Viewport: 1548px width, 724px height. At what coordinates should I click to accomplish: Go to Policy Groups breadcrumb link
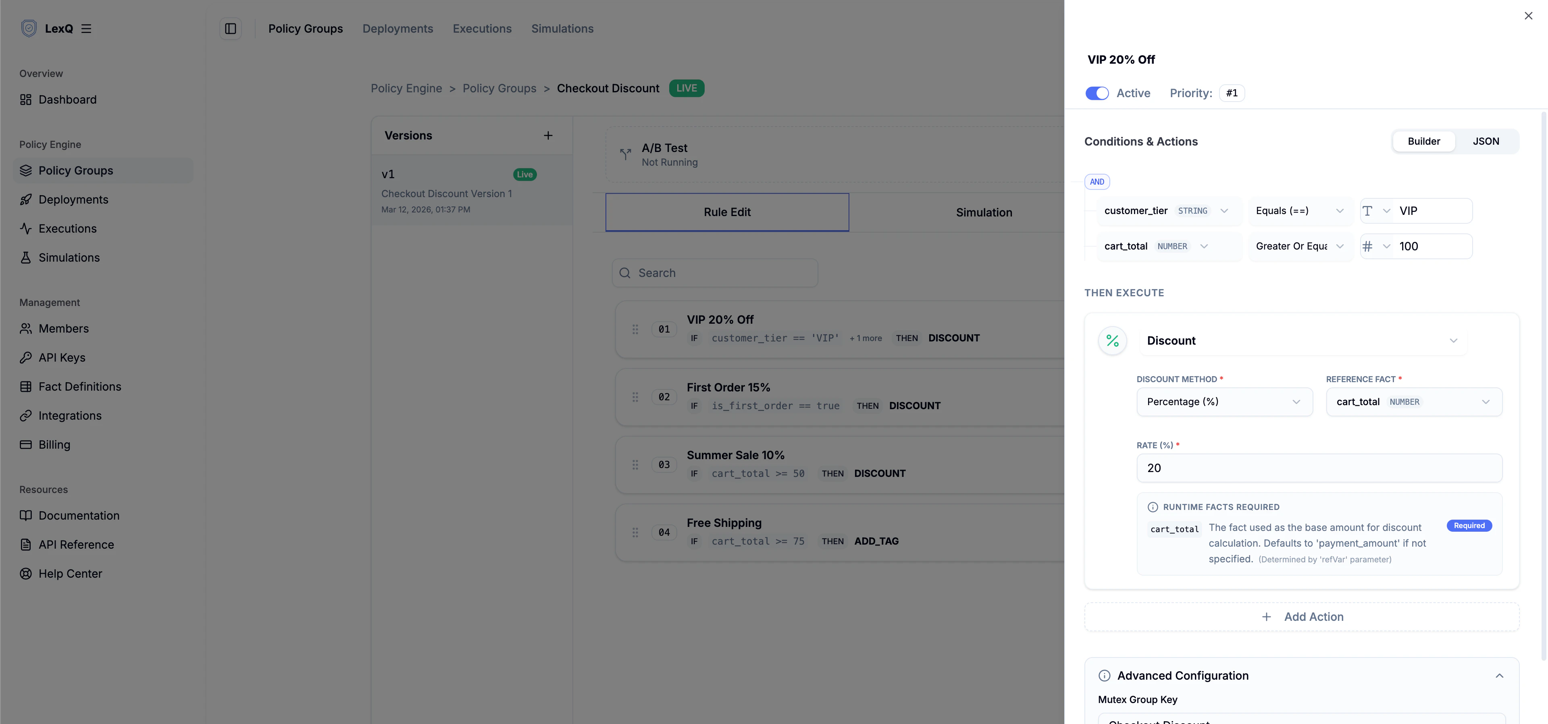(499, 88)
